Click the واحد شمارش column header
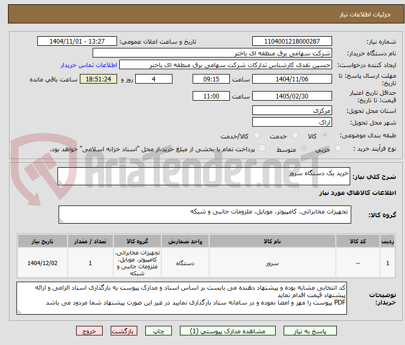This screenshot has width=405, height=345. [x=185, y=241]
